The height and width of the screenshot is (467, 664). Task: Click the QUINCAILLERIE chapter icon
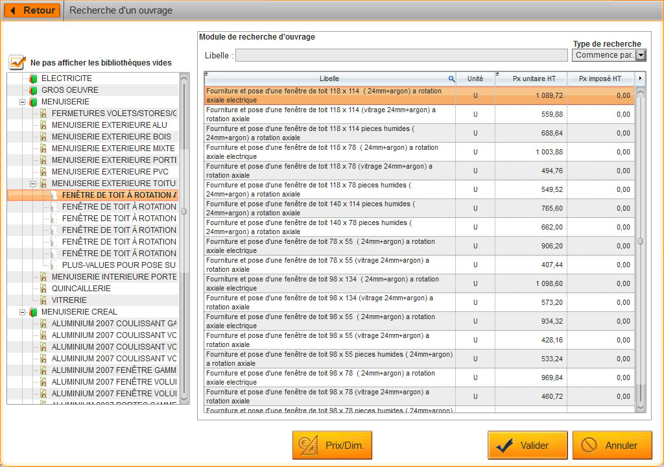coord(43,289)
